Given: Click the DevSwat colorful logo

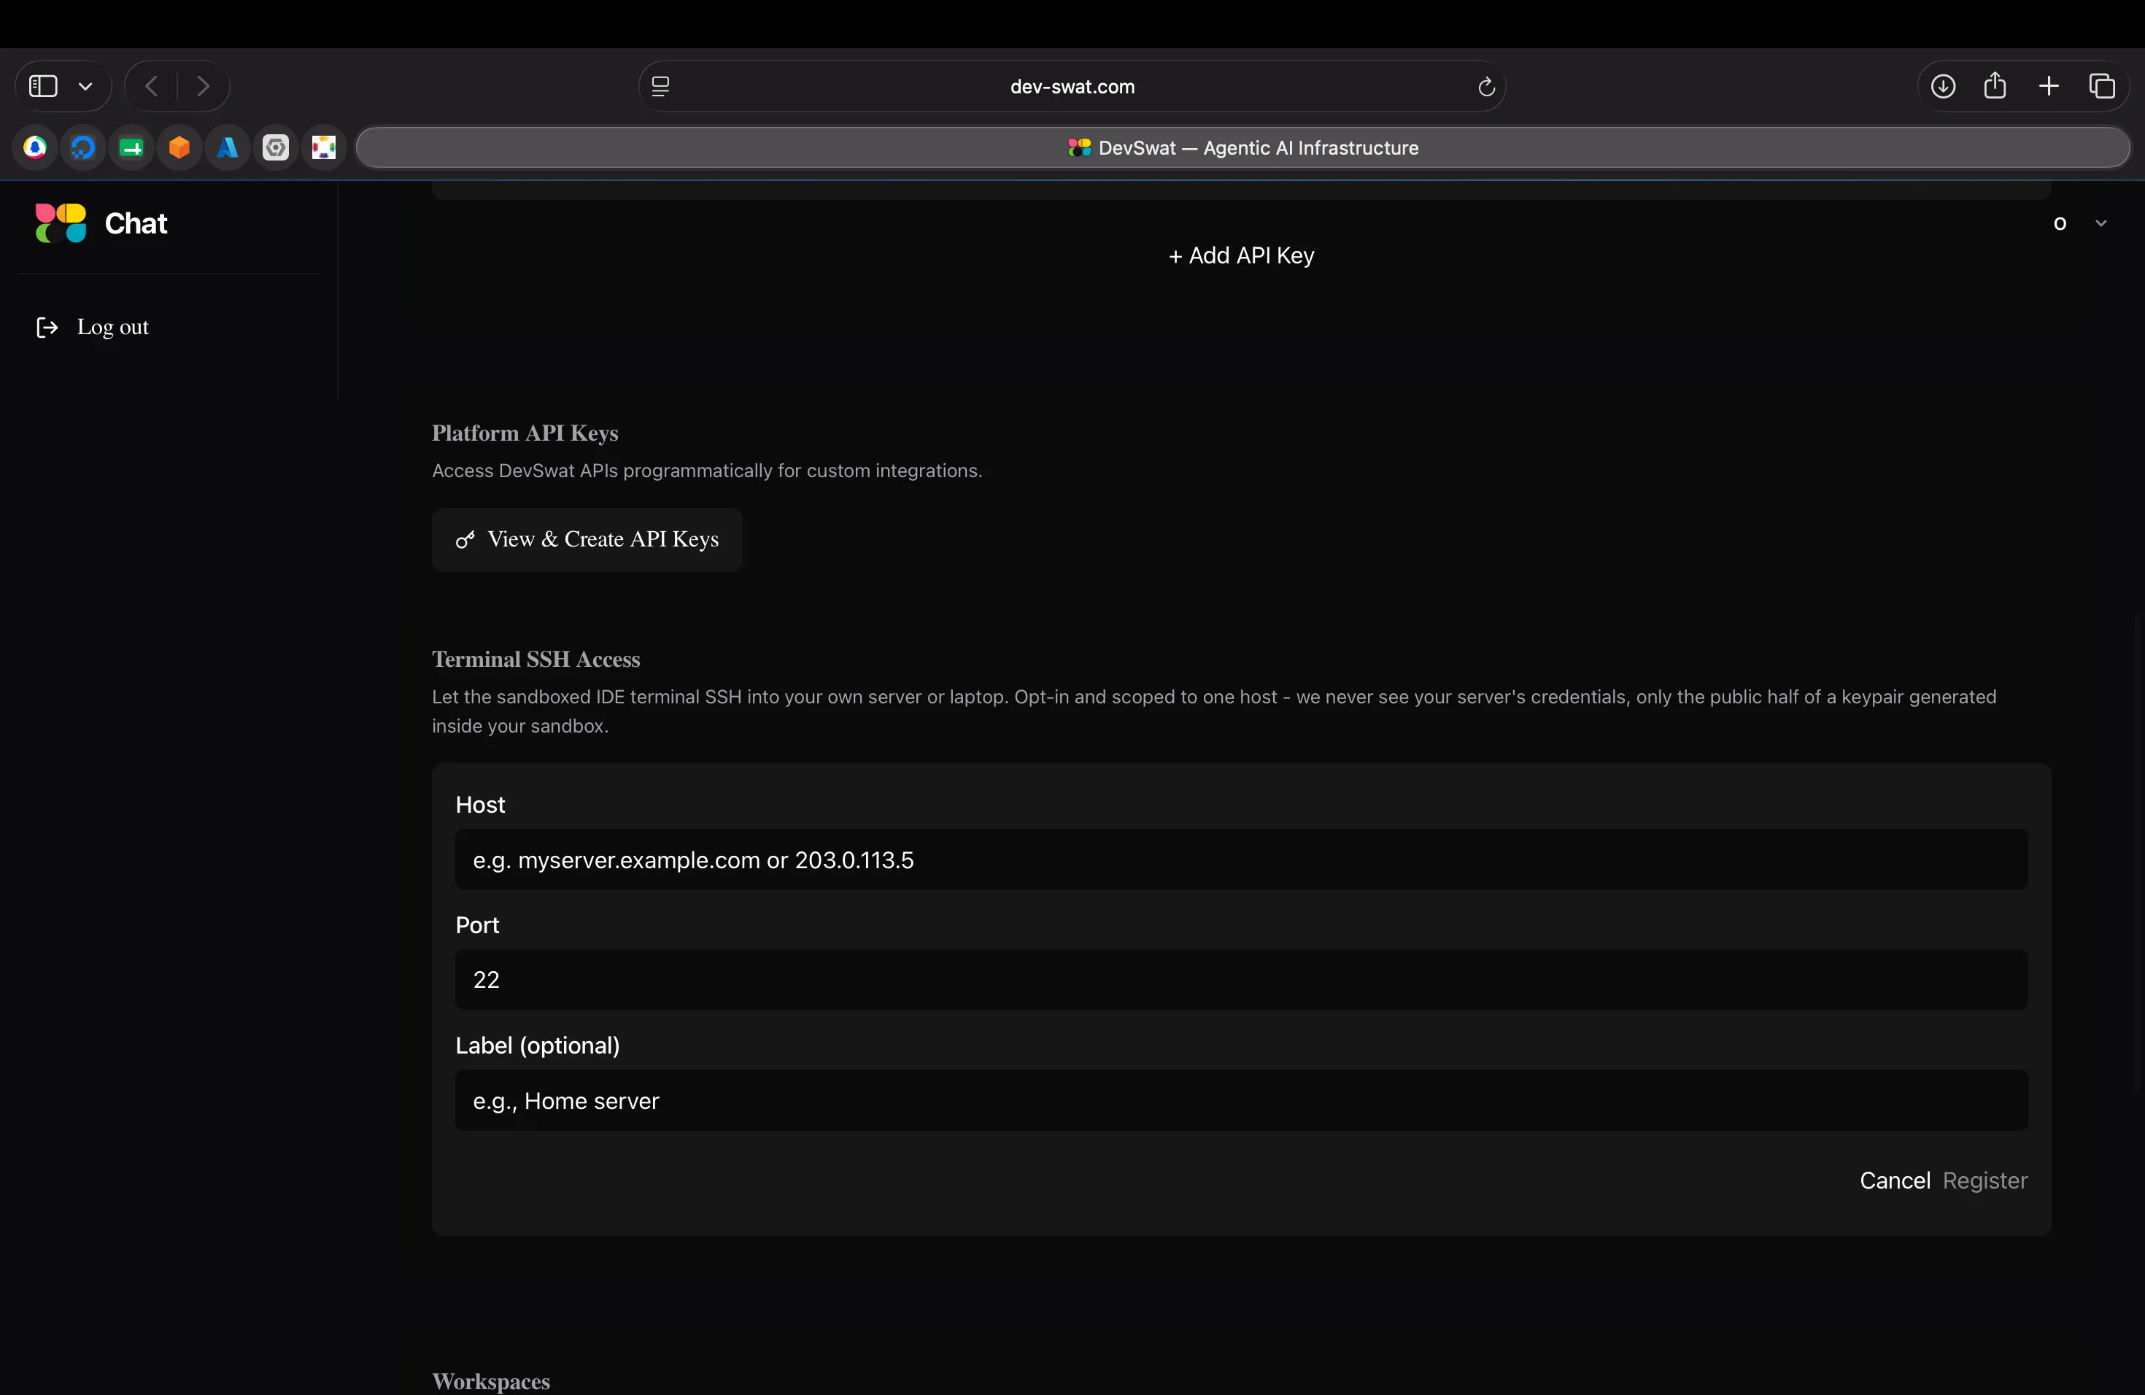Looking at the screenshot, I should (x=61, y=223).
